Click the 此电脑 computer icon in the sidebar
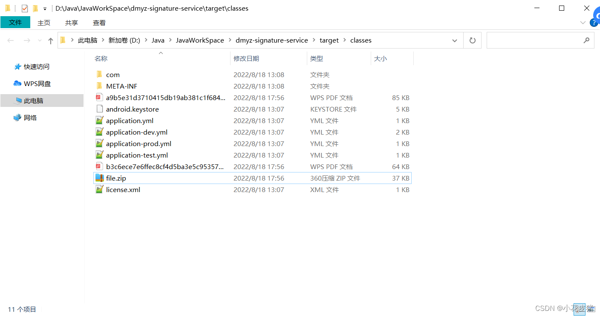Image resolution: width=600 pixels, height=316 pixels. pos(18,101)
